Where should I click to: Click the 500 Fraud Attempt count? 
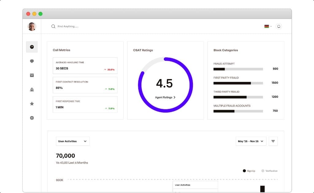(275, 69)
